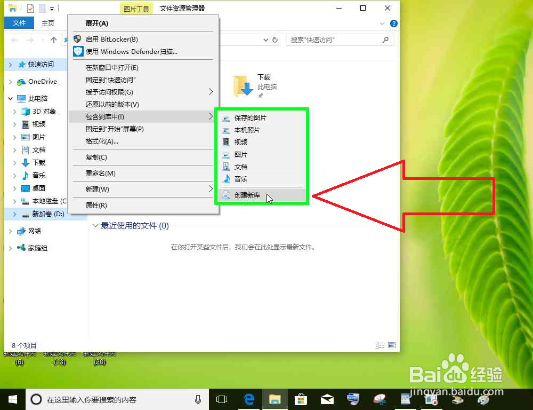Select 在新窗口中打开(E) menu entry
This screenshot has width=533, height=410.
[x=143, y=67]
